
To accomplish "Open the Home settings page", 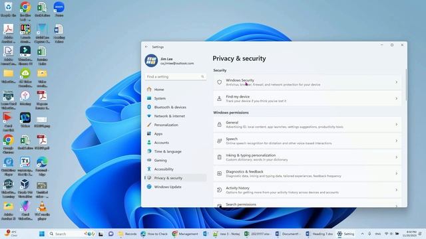I will tap(176, 89).
